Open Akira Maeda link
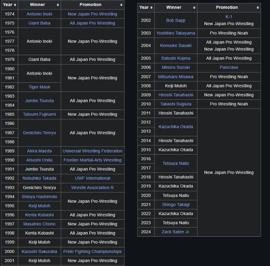This screenshot has width=270, height=266. click(39, 151)
